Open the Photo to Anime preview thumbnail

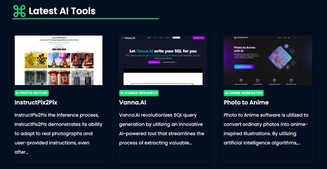[268, 60]
